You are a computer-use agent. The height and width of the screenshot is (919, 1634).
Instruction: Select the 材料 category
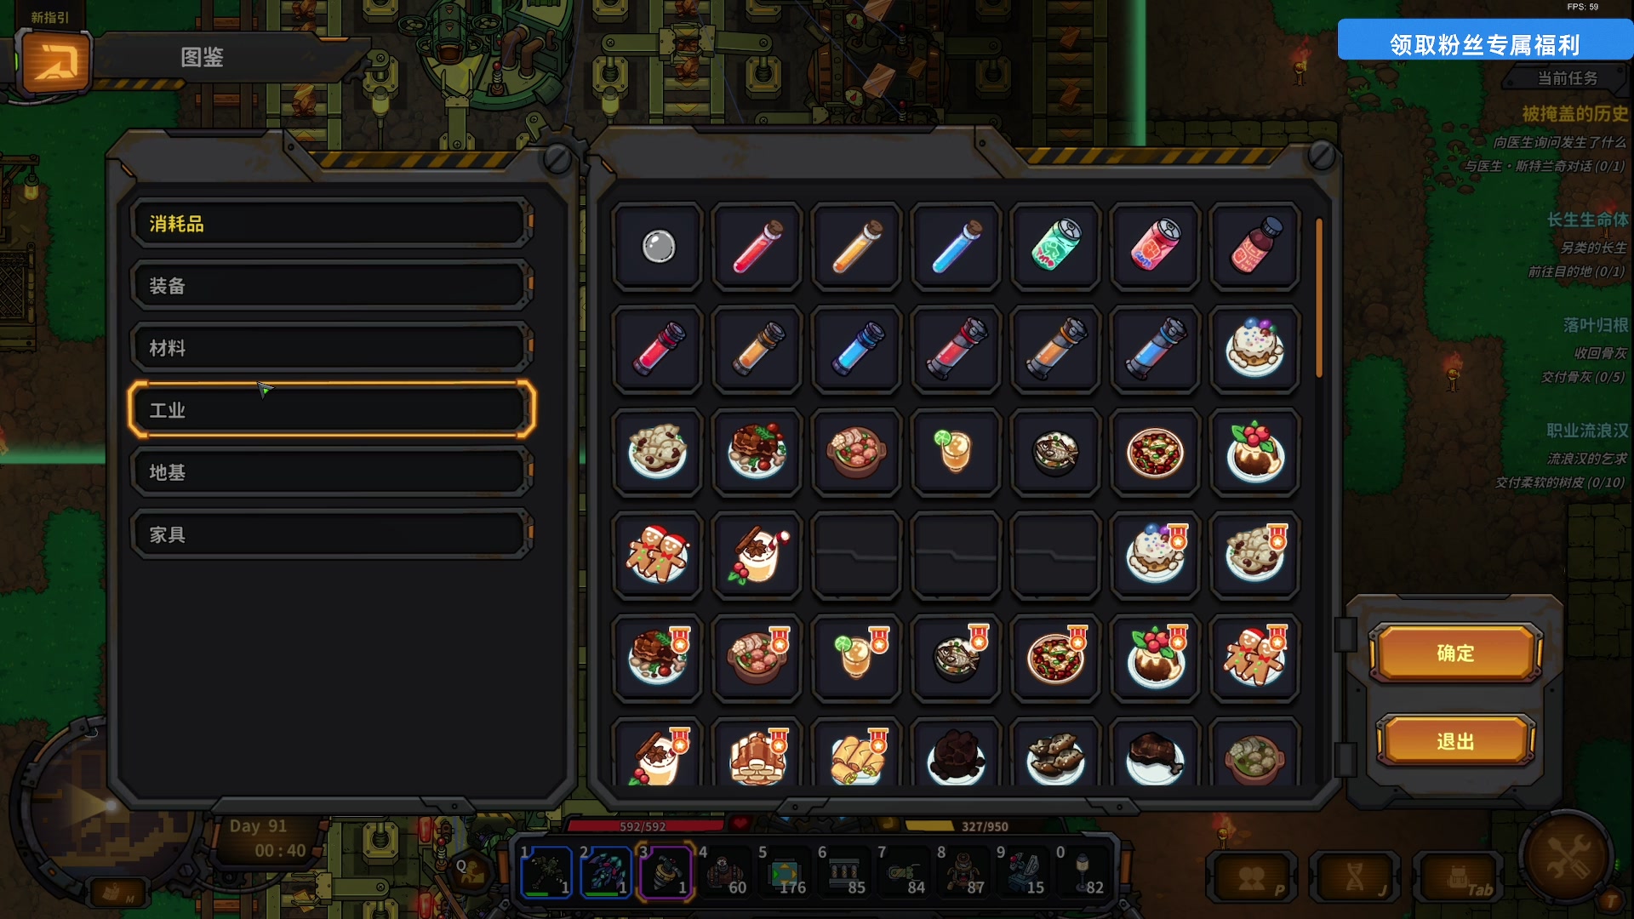coord(332,348)
